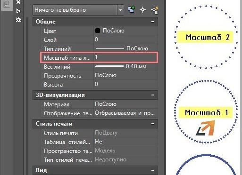
Task: Collapse the 3D-визуализация section
Action: pos(153,95)
